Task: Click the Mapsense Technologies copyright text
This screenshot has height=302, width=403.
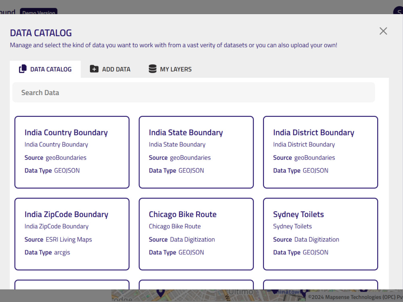Action: (x=355, y=297)
